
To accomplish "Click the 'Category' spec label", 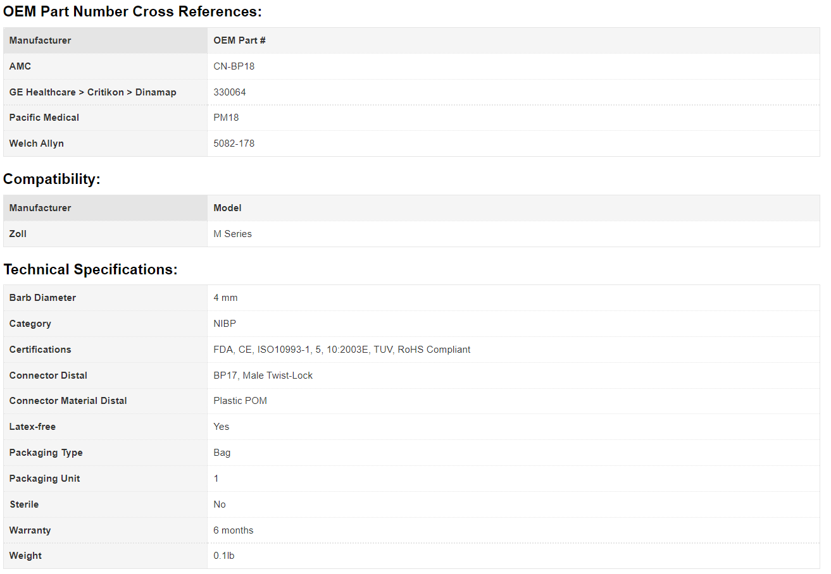I will [x=30, y=324].
